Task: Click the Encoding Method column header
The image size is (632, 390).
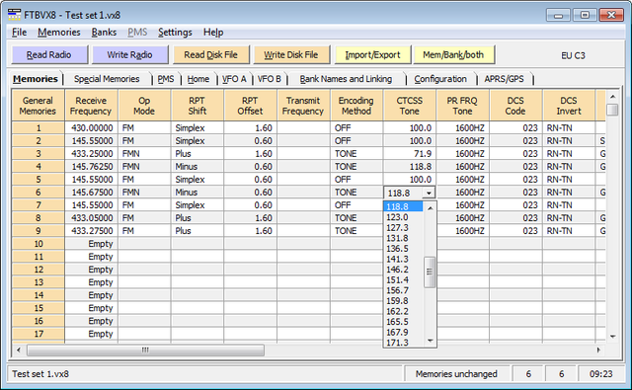Action: coord(356,106)
